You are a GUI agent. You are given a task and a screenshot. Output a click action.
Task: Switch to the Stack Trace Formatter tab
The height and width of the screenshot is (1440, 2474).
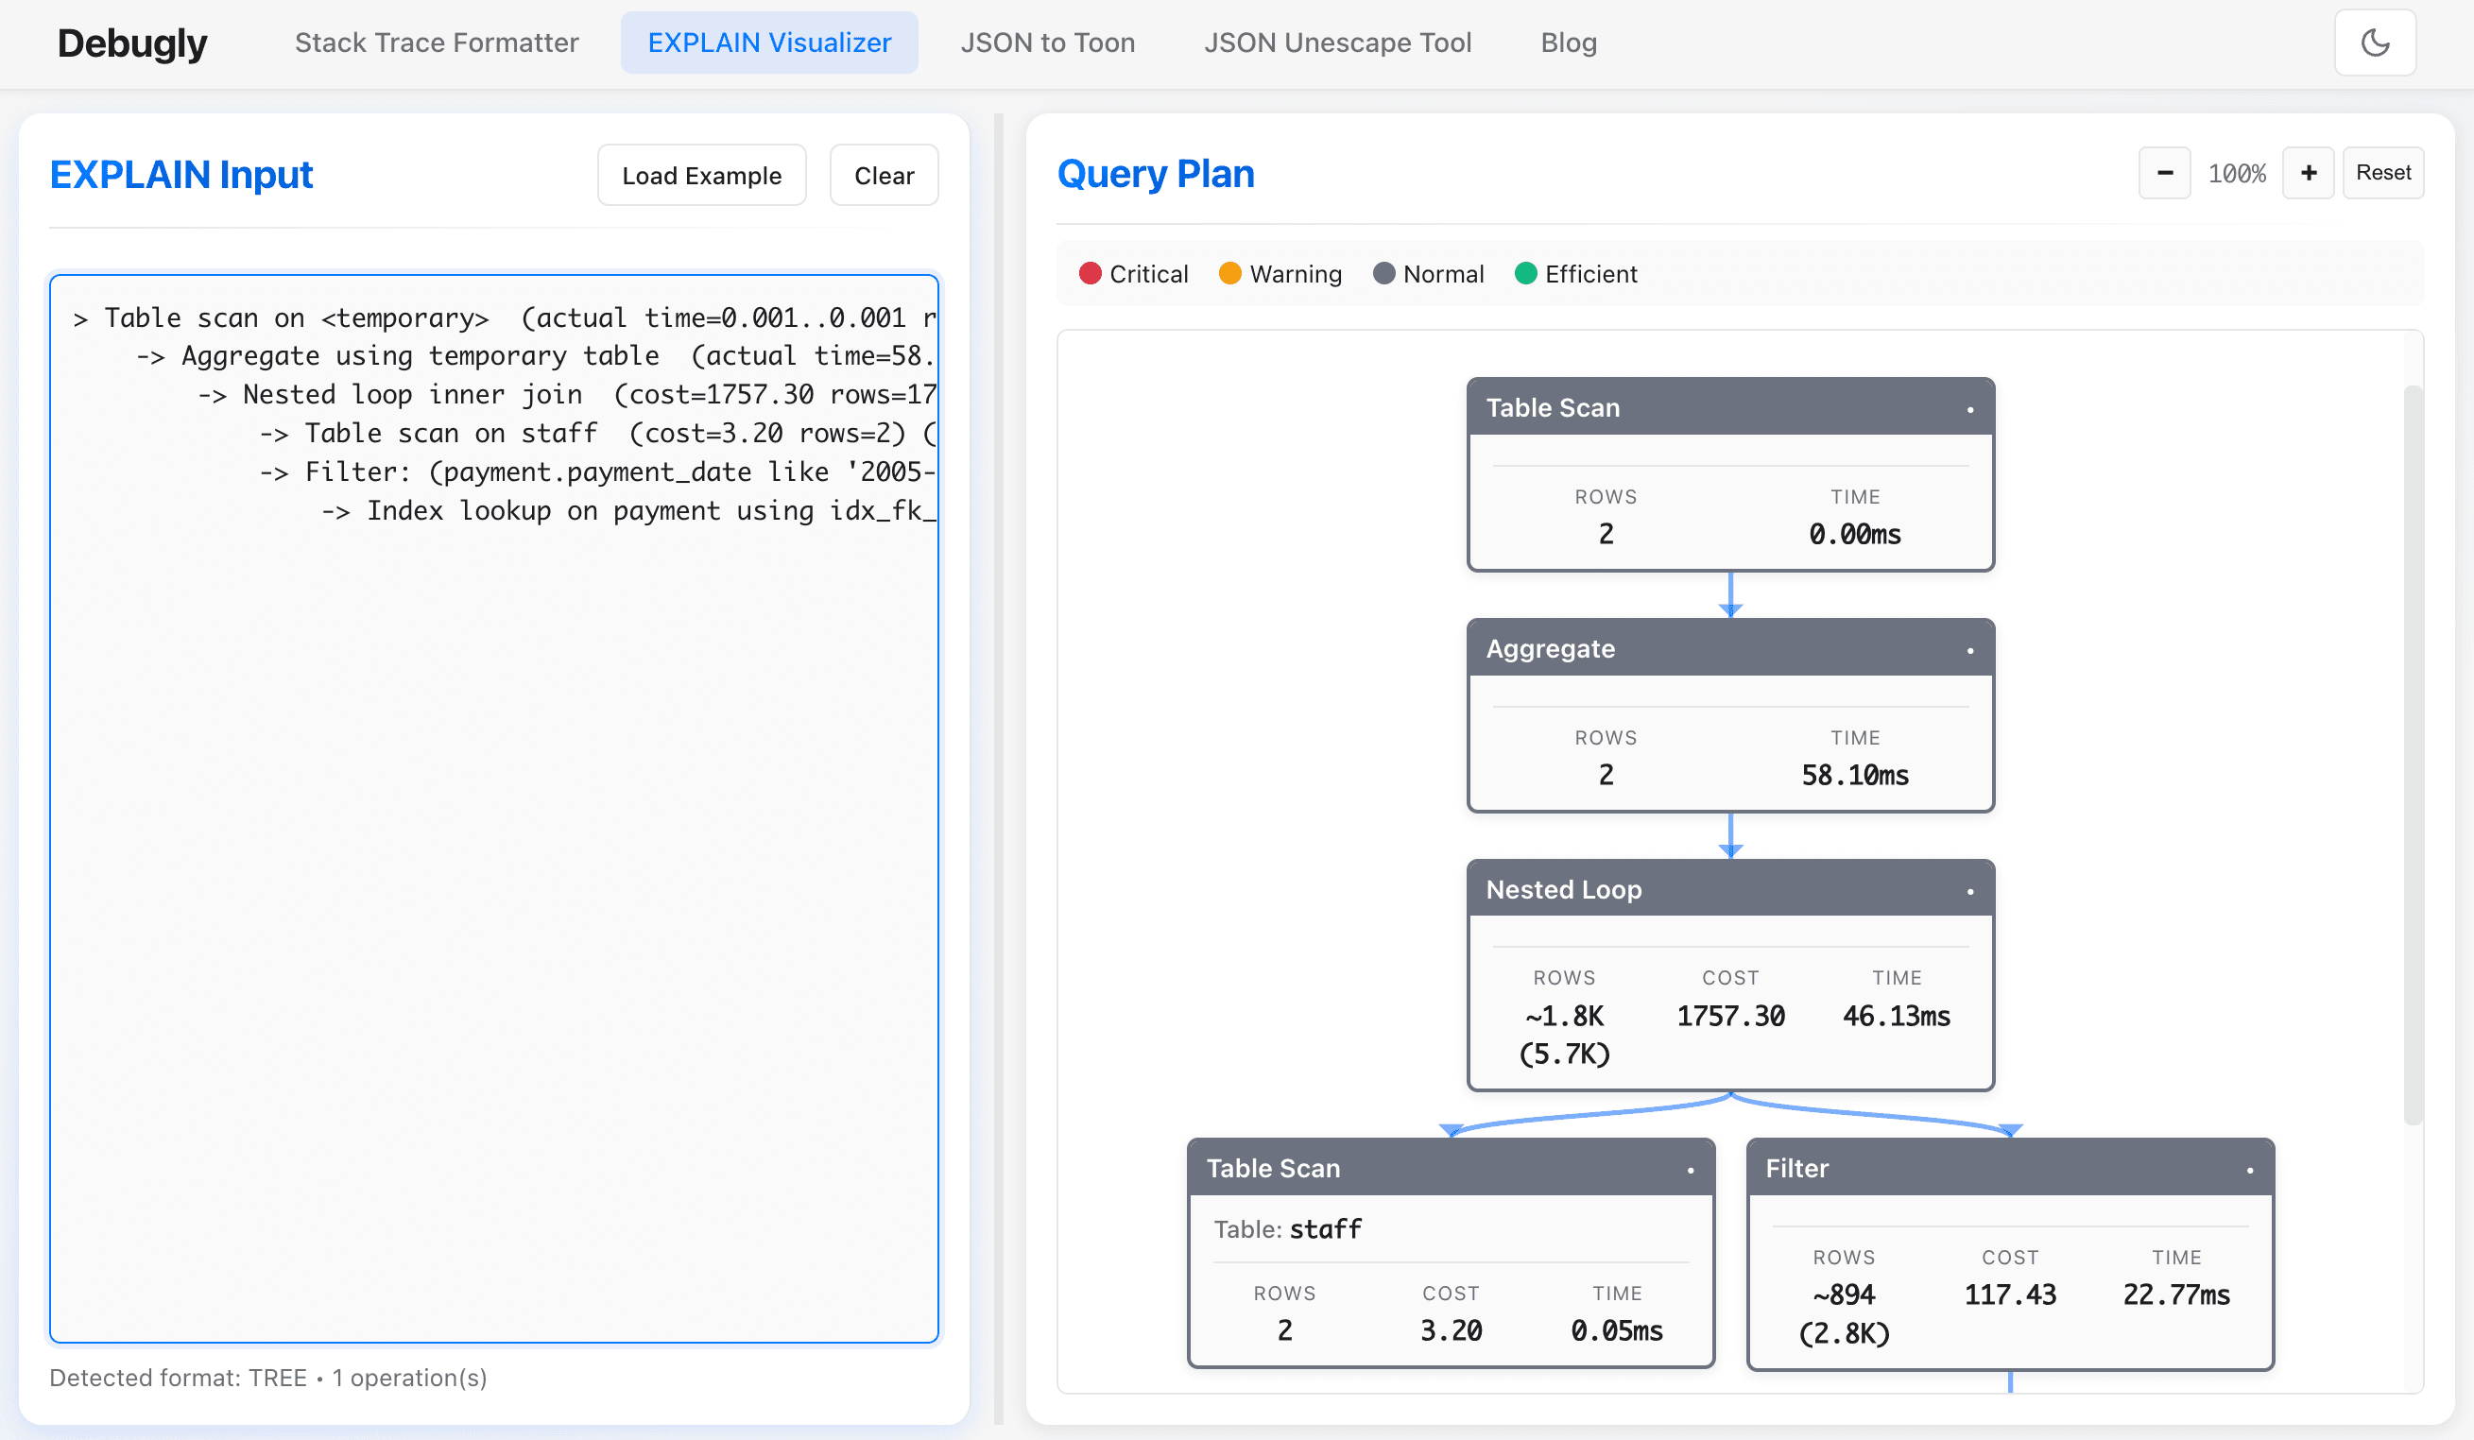437,43
